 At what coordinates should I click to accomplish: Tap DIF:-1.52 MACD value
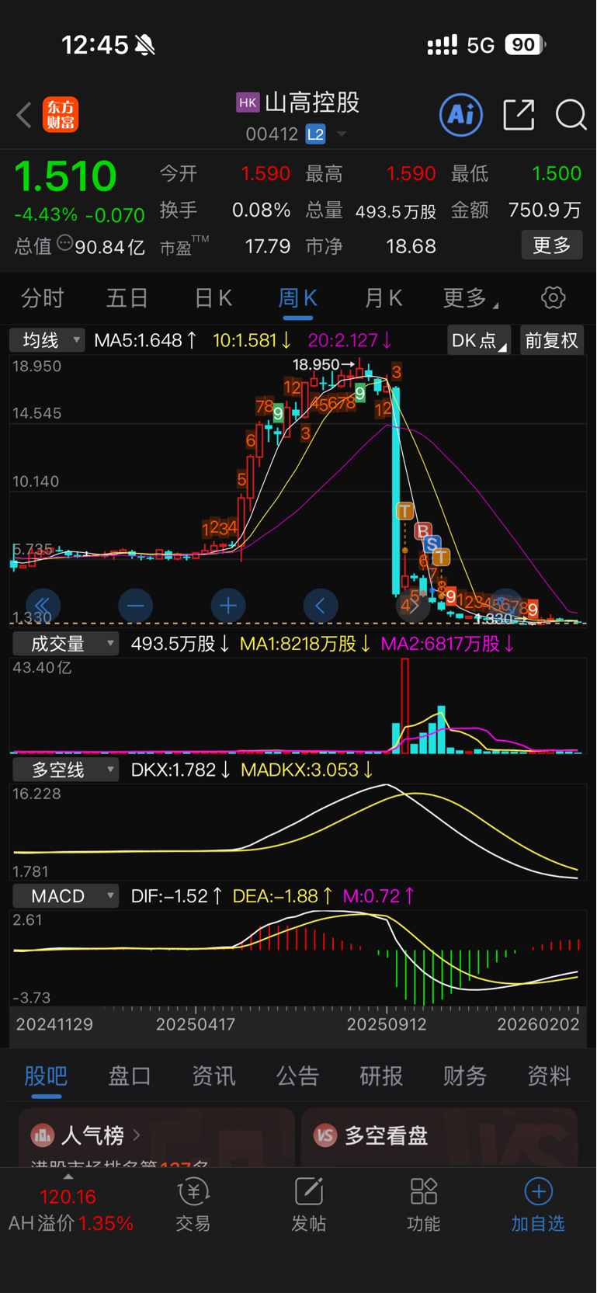click(x=177, y=895)
